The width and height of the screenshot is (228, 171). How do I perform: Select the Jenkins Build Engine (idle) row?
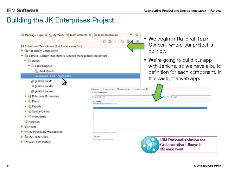(x=80, y=76)
